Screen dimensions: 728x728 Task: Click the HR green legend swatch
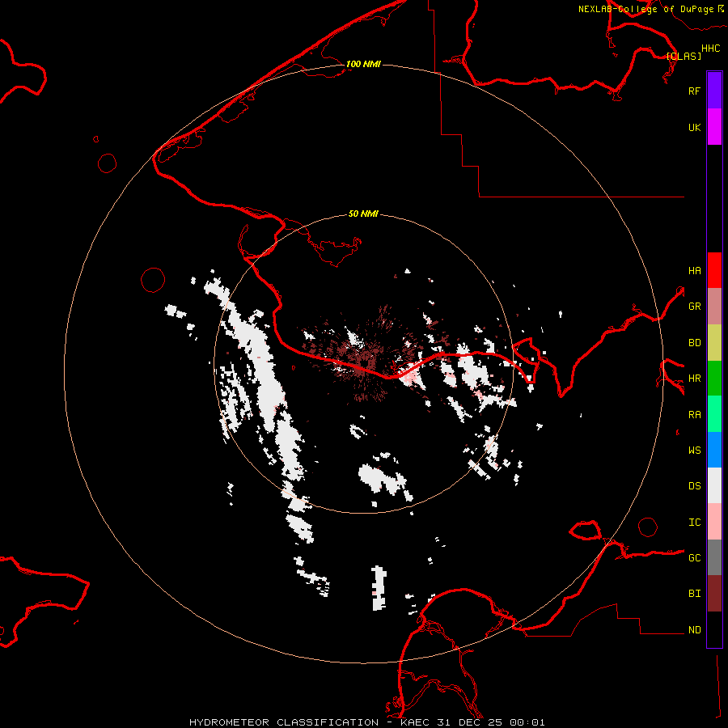(714, 379)
